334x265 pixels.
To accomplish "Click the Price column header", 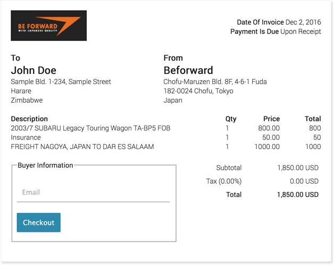I will [x=271, y=119].
